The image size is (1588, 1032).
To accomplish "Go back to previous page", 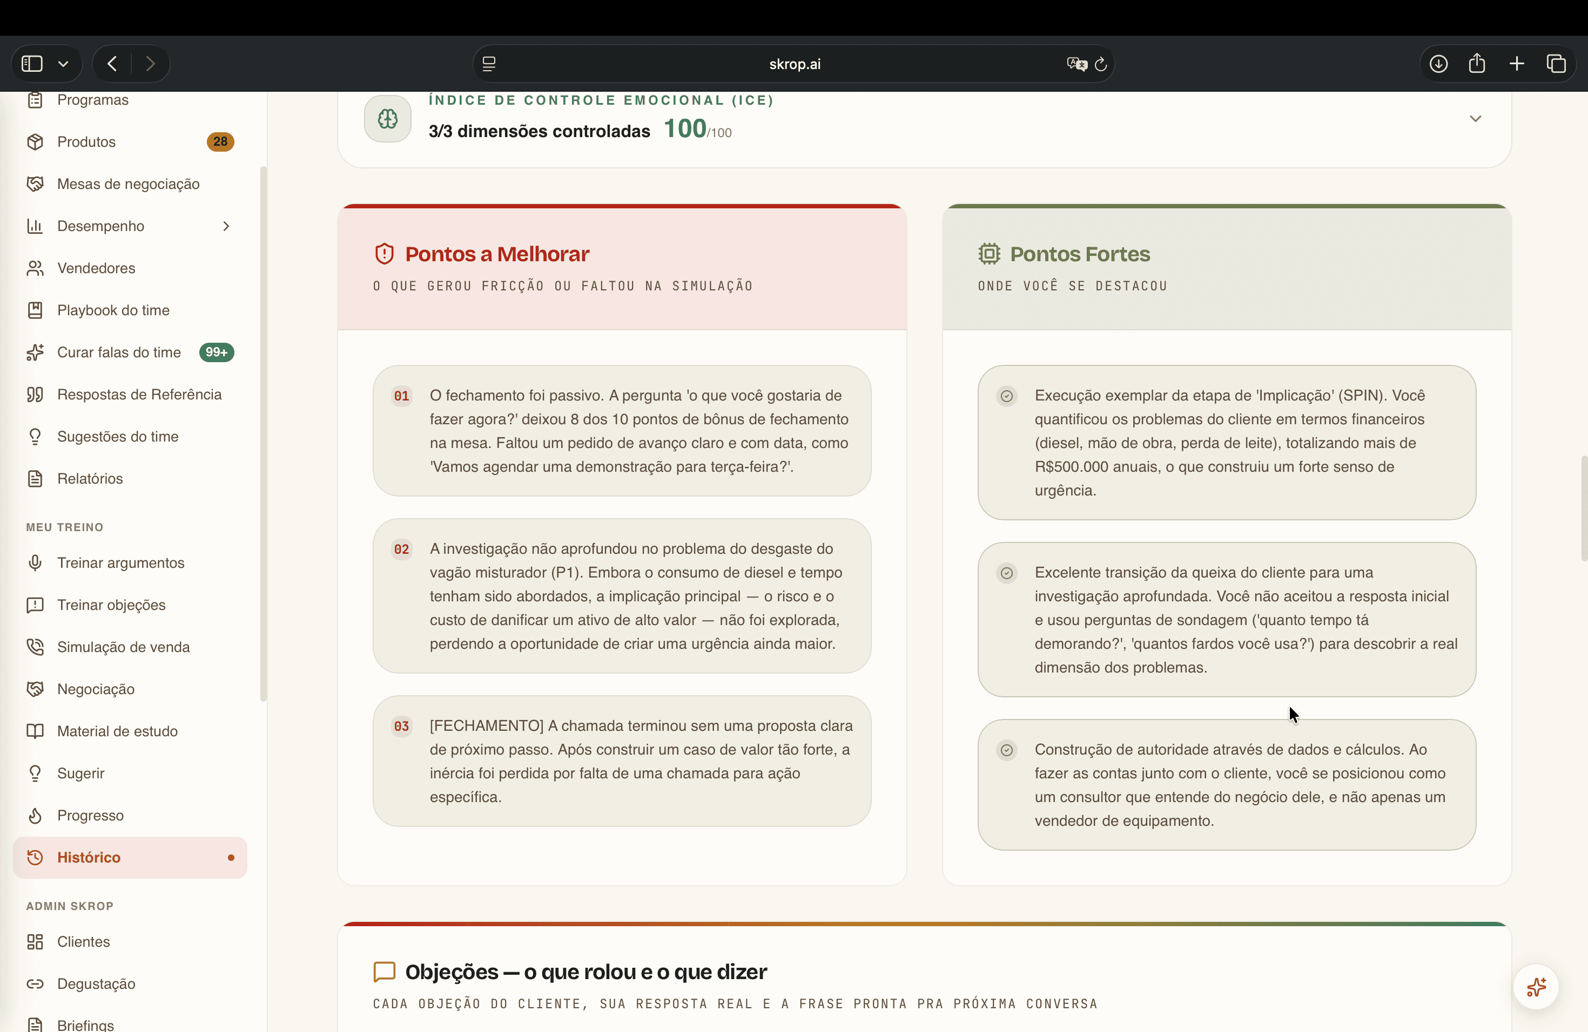I will tap(112, 63).
